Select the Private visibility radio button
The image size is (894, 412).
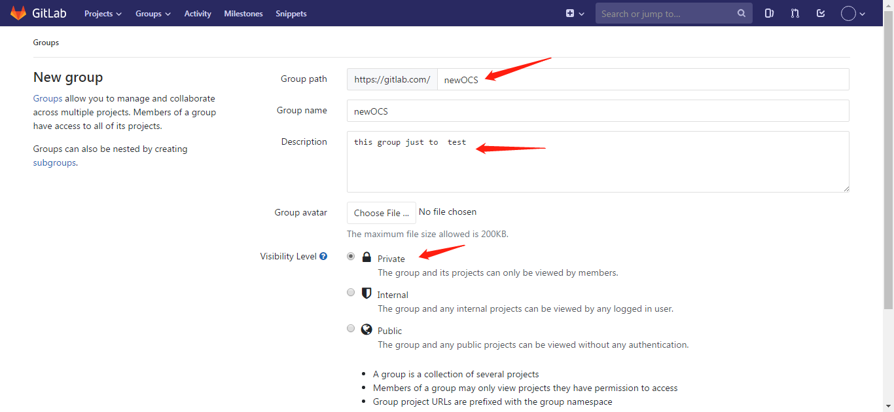pyautogui.click(x=351, y=255)
